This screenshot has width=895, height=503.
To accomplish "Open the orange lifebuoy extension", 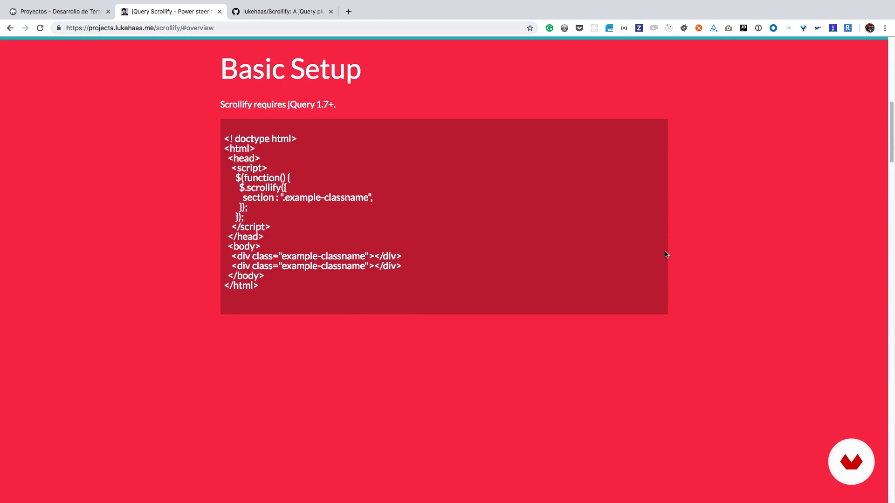I will 699,28.
